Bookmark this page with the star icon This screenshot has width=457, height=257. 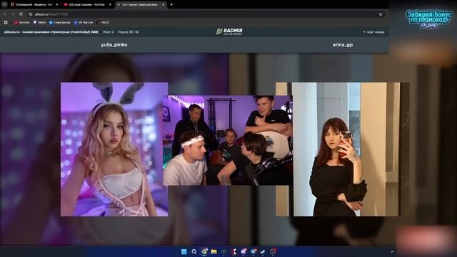[381, 14]
